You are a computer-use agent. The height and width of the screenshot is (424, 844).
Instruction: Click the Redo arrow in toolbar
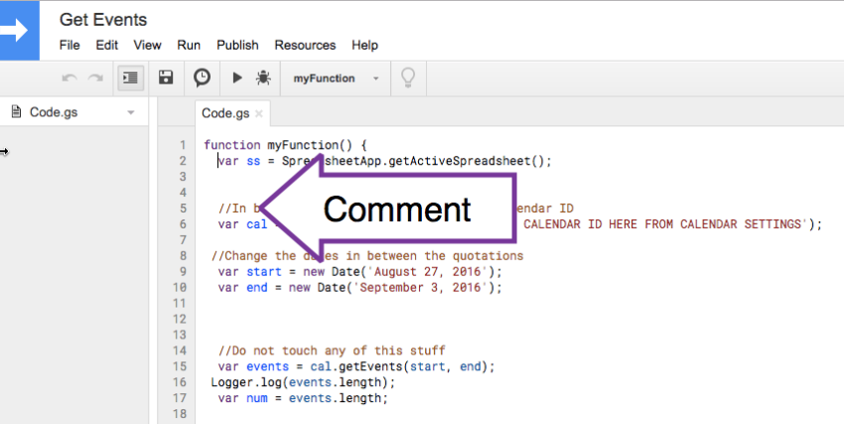(x=95, y=77)
